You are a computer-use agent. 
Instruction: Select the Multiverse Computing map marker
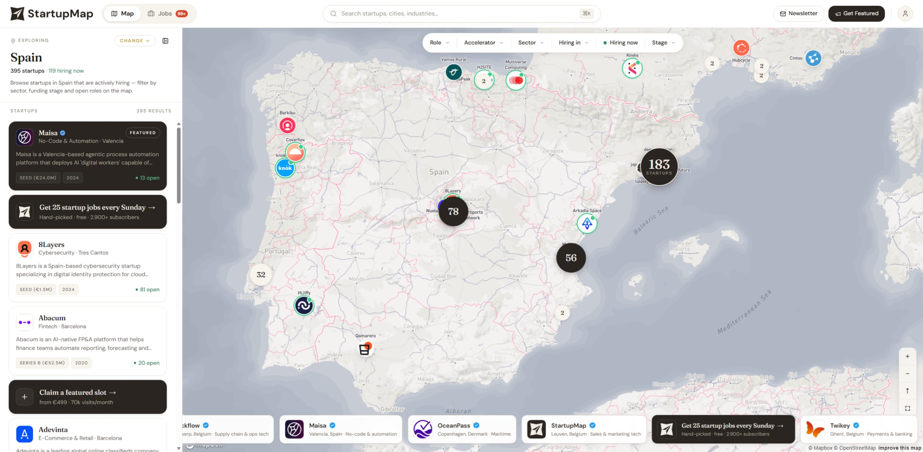coord(516,80)
